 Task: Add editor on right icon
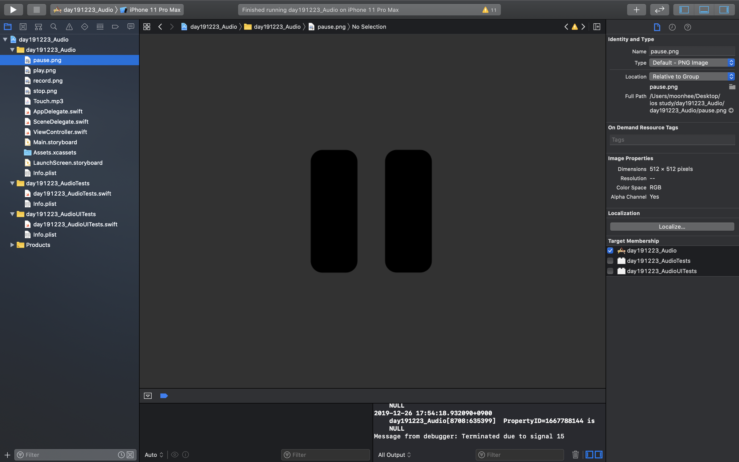597,27
